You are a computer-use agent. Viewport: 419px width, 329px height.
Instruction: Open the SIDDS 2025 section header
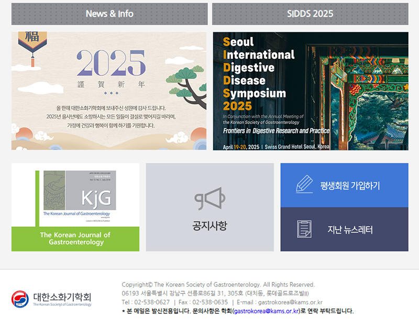(310, 14)
